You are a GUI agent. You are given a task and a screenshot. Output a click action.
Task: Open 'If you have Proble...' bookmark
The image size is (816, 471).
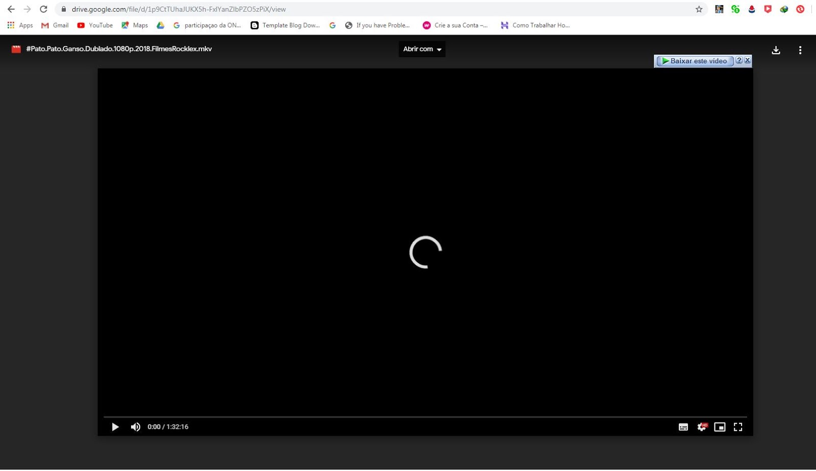[x=377, y=25]
